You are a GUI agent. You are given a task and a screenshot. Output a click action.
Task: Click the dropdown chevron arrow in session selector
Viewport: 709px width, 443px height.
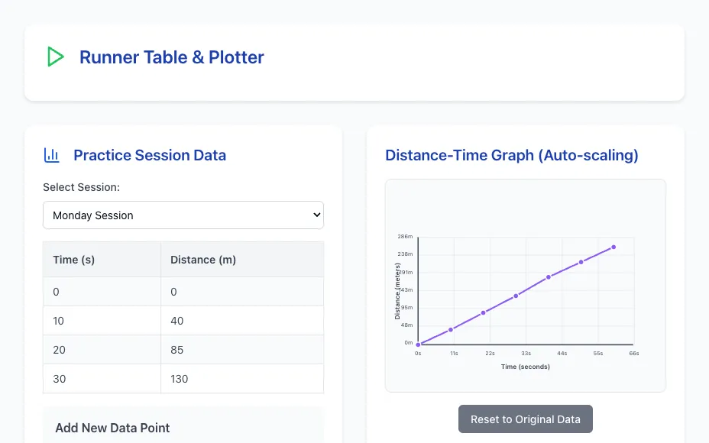(317, 215)
